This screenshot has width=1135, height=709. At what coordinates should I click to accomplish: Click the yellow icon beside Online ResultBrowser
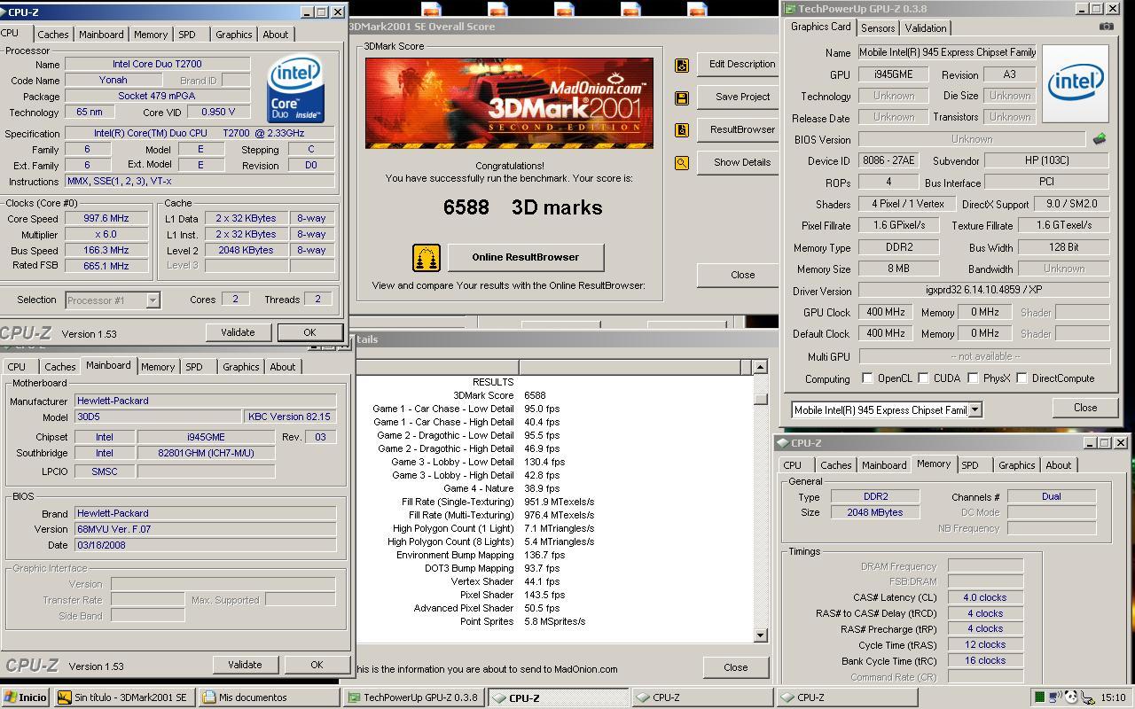(x=427, y=258)
